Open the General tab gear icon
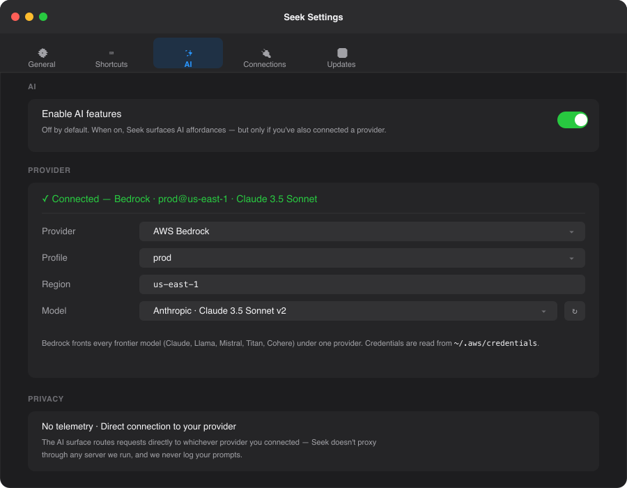 click(42, 53)
